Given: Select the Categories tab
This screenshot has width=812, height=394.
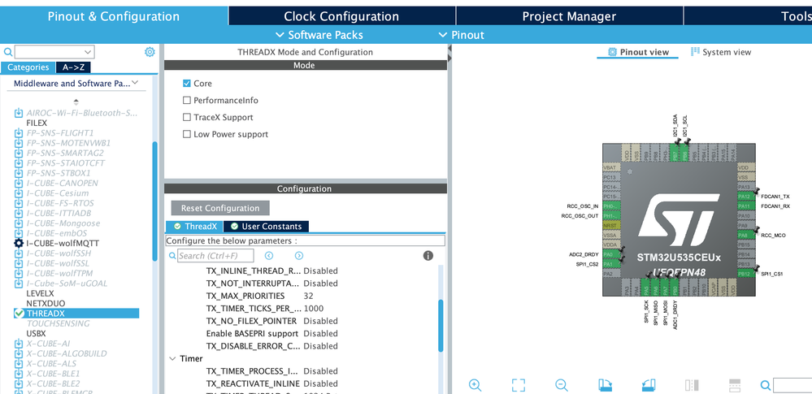Looking at the screenshot, I should point(28,67).
